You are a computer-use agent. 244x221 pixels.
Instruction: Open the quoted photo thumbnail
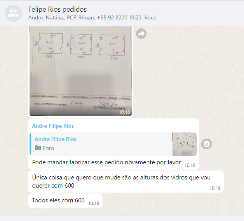[x=185, y=144]
